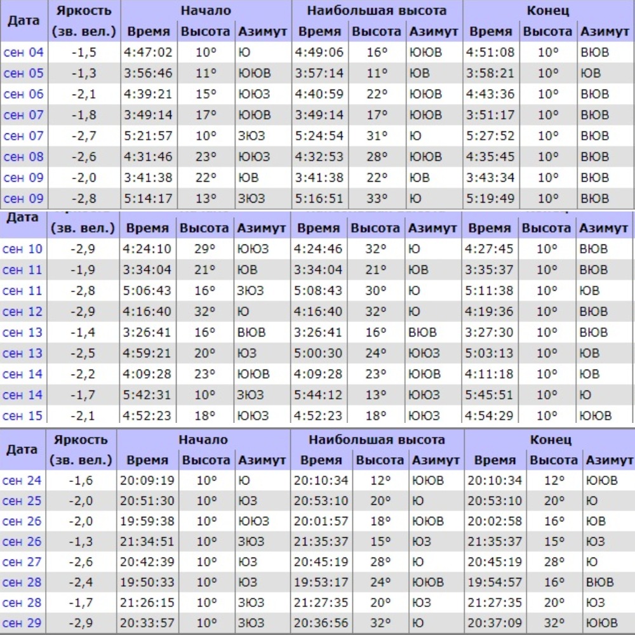
Task: Open the сен 24 pass link
Action: [x=22, y=480]
